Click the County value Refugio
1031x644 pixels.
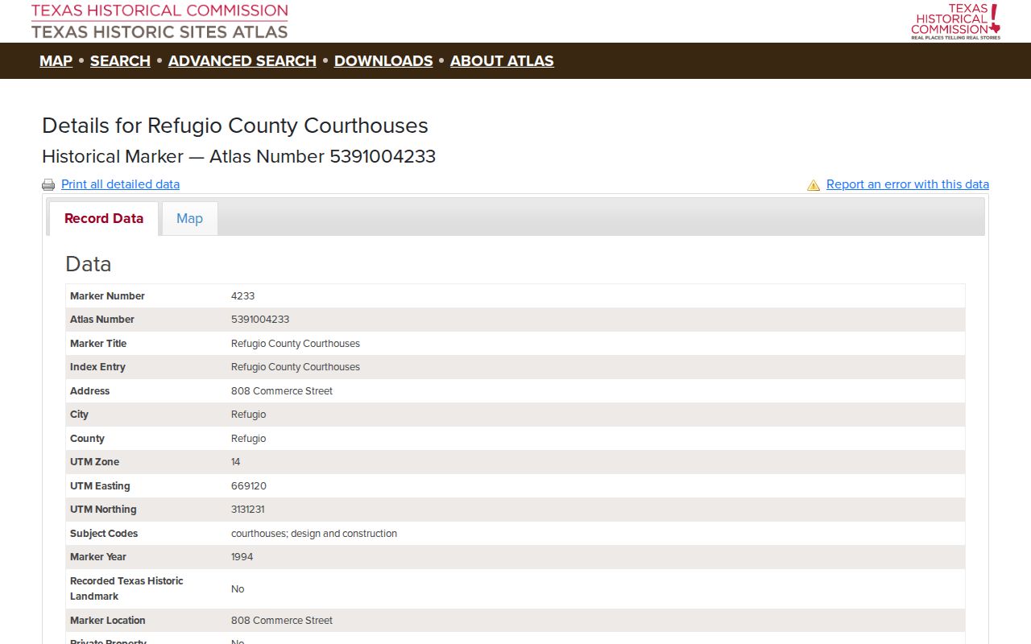248,439
